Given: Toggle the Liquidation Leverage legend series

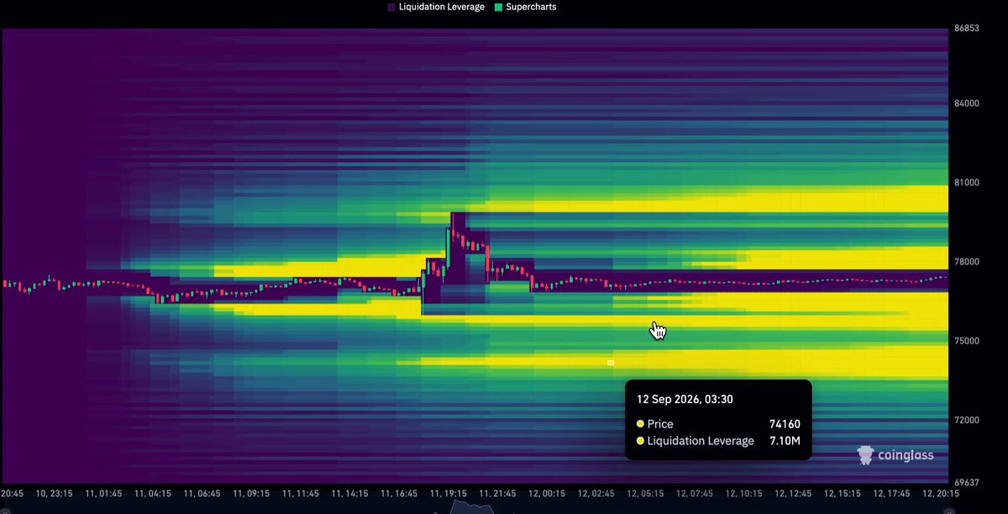Looking at the screenshot, I should (x=436, y=7).
